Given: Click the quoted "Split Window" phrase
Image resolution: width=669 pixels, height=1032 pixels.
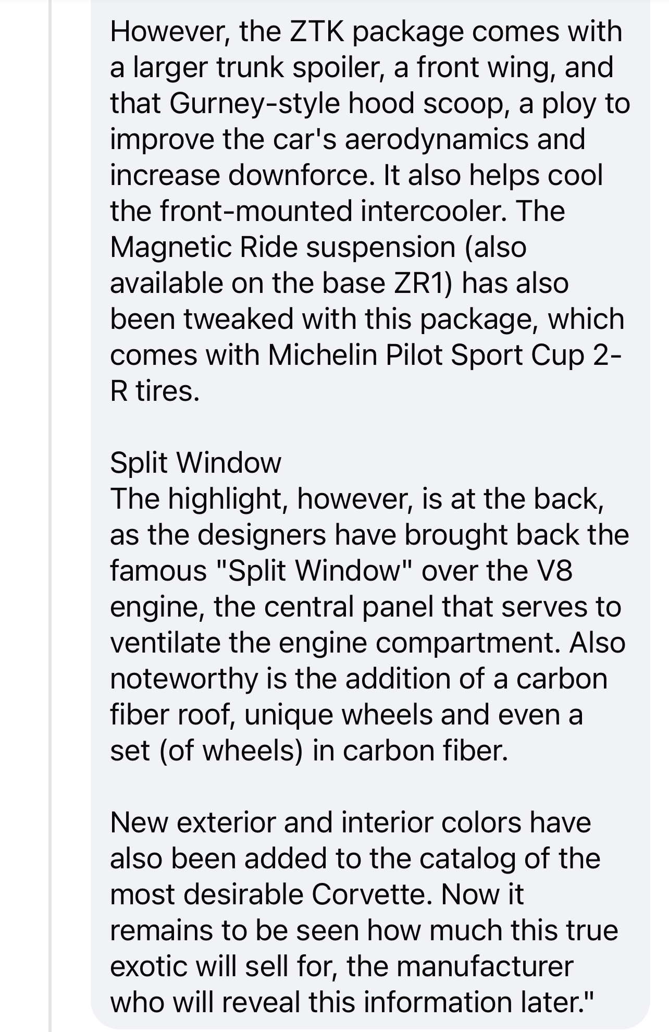Looking at the screenshot, I should point(314,571).
